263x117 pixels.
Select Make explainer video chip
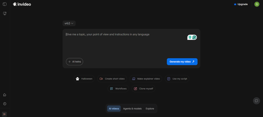point(146,79)
